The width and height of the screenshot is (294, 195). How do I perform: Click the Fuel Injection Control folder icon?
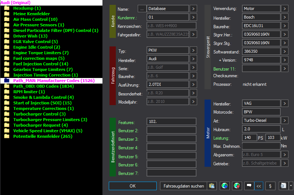click(7, 64)
